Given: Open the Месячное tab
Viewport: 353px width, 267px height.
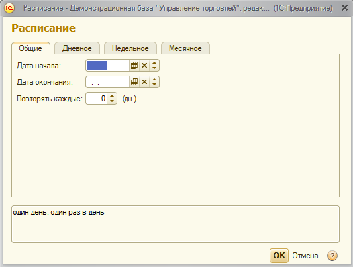Looking at the screenshot, I should [185, 48].
